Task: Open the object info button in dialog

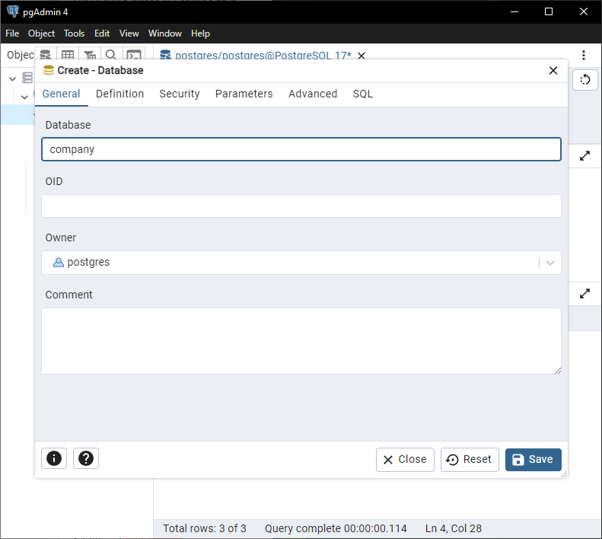Action: [54, 458]
